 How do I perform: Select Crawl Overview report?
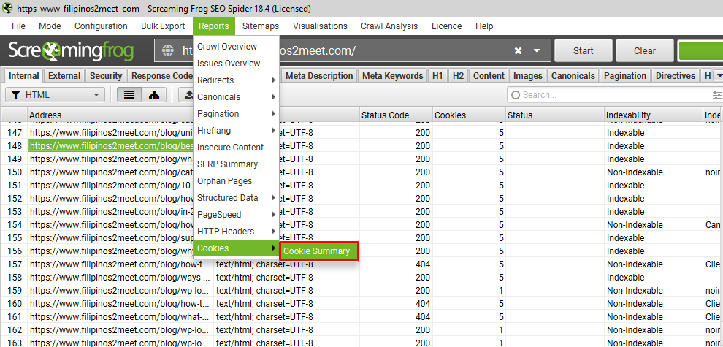coord(236,47)
